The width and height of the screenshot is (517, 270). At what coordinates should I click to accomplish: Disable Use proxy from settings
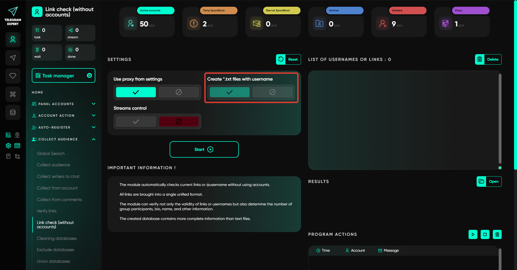point(179,92)
